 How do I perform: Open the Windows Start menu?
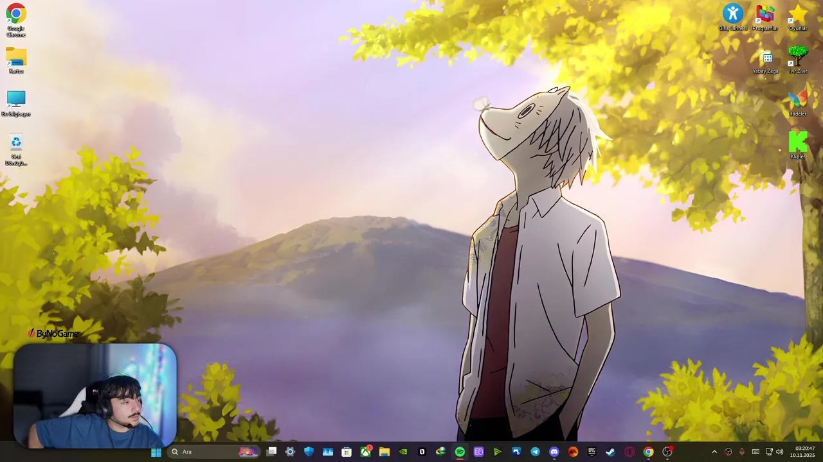[x=156, y=452]
